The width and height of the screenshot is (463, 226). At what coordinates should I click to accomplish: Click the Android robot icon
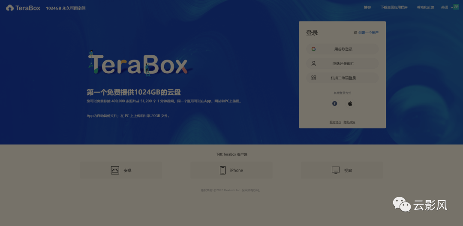coord(115,170)
